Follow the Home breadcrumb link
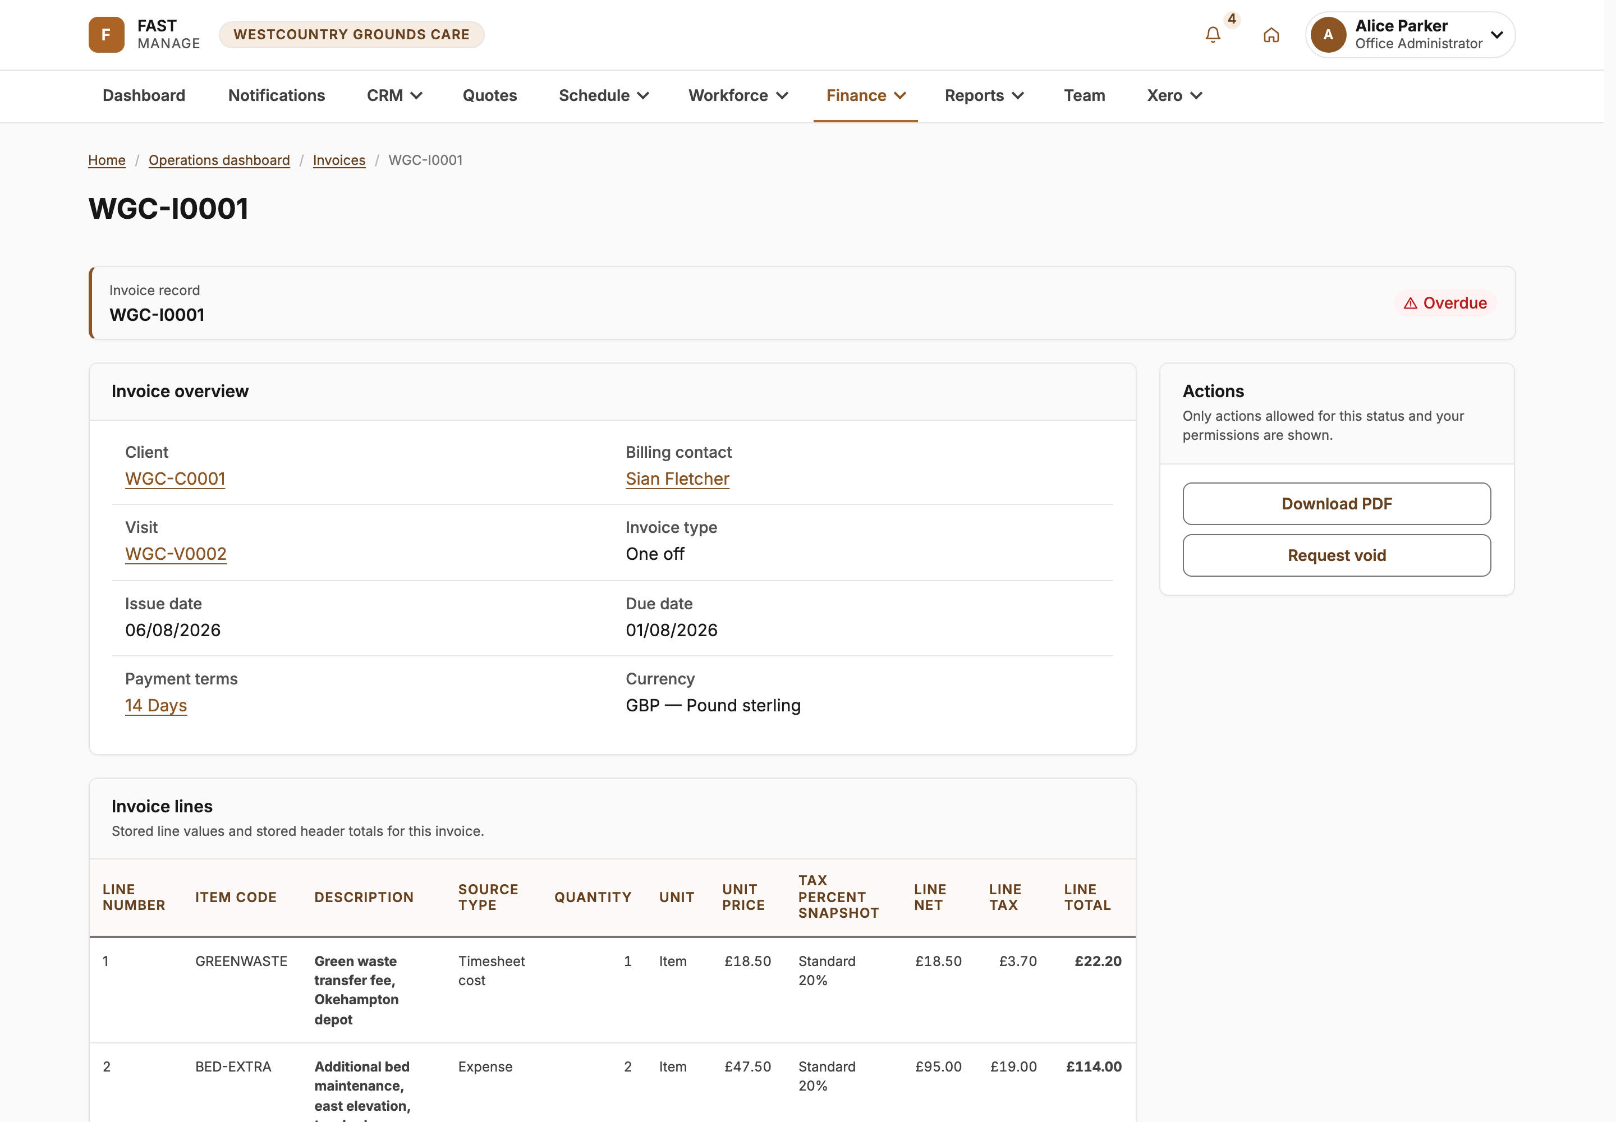The image size is (1616, 1122). [107, 160]
